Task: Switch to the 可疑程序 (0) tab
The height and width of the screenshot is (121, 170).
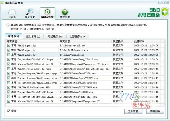Action: click(55, 37)
